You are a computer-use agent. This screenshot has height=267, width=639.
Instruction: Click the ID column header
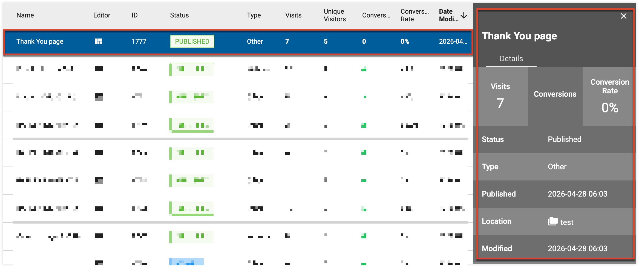[134, 15]
